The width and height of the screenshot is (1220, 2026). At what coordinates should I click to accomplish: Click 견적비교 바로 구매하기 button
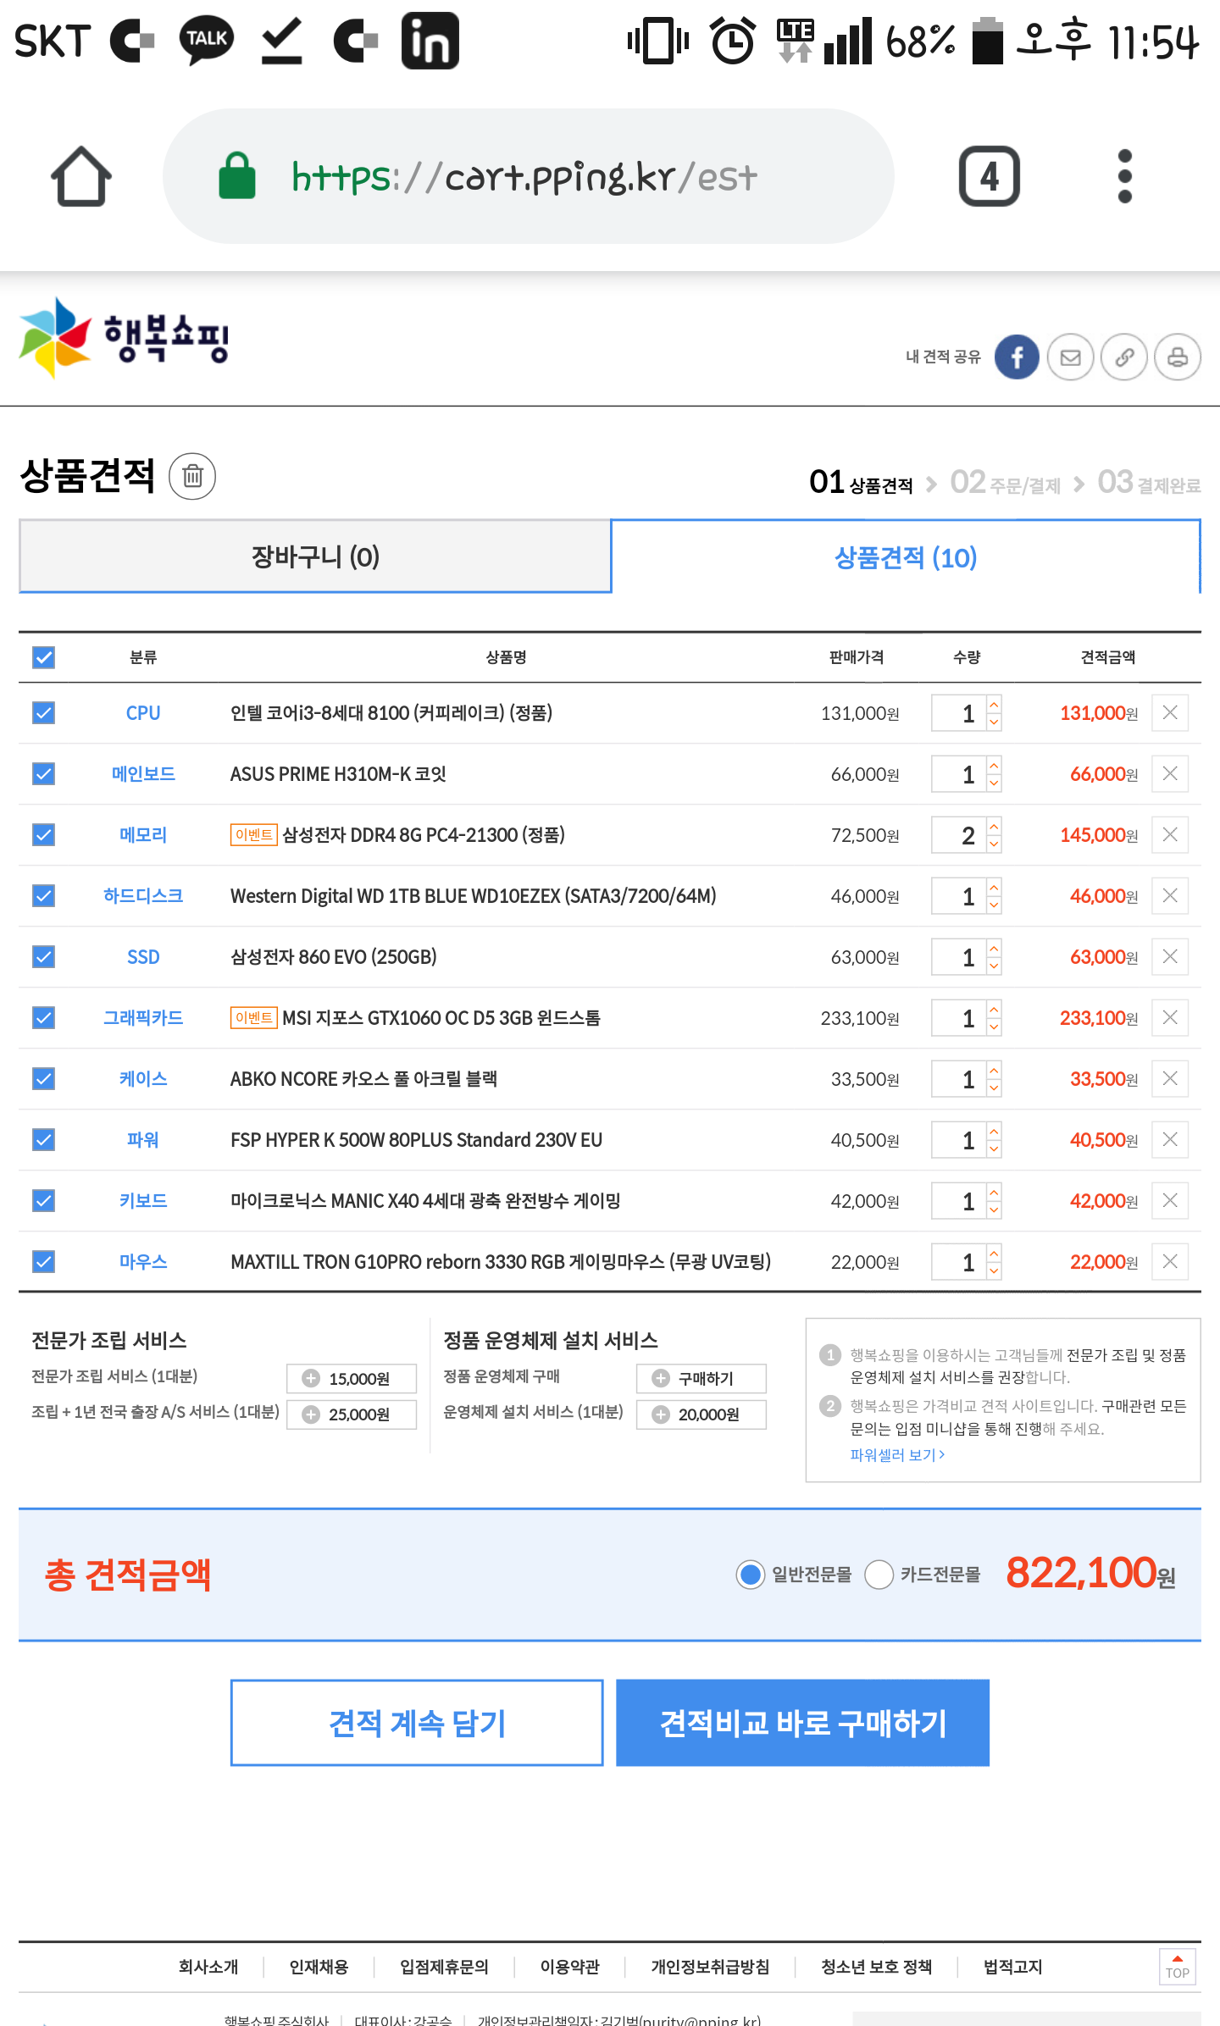(x=802, y=1723)
